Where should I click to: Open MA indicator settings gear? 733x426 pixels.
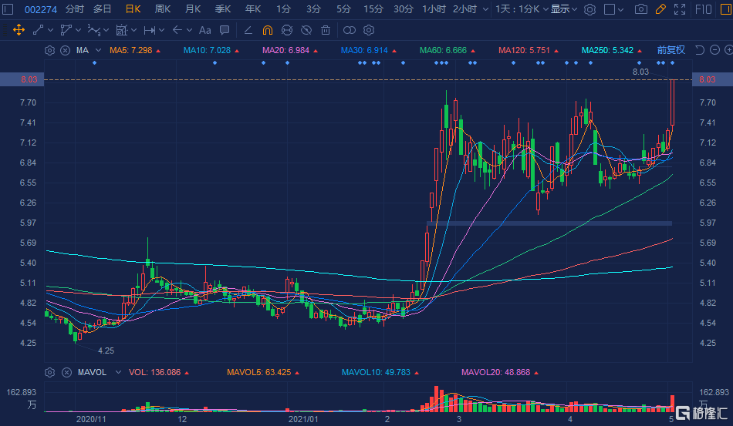pos(49,50)
